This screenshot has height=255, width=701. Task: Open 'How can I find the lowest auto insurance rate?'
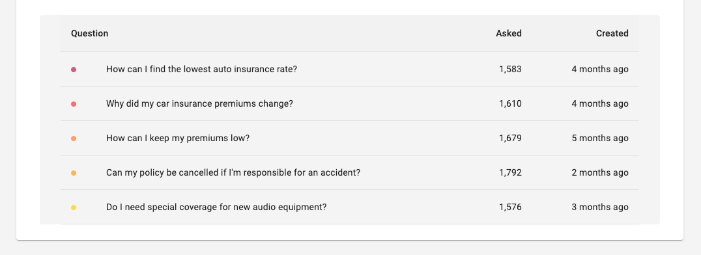201,69
